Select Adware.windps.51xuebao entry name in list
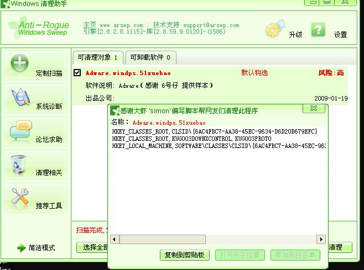The width and height of the screenshot is (364, 270). [128, 73]
